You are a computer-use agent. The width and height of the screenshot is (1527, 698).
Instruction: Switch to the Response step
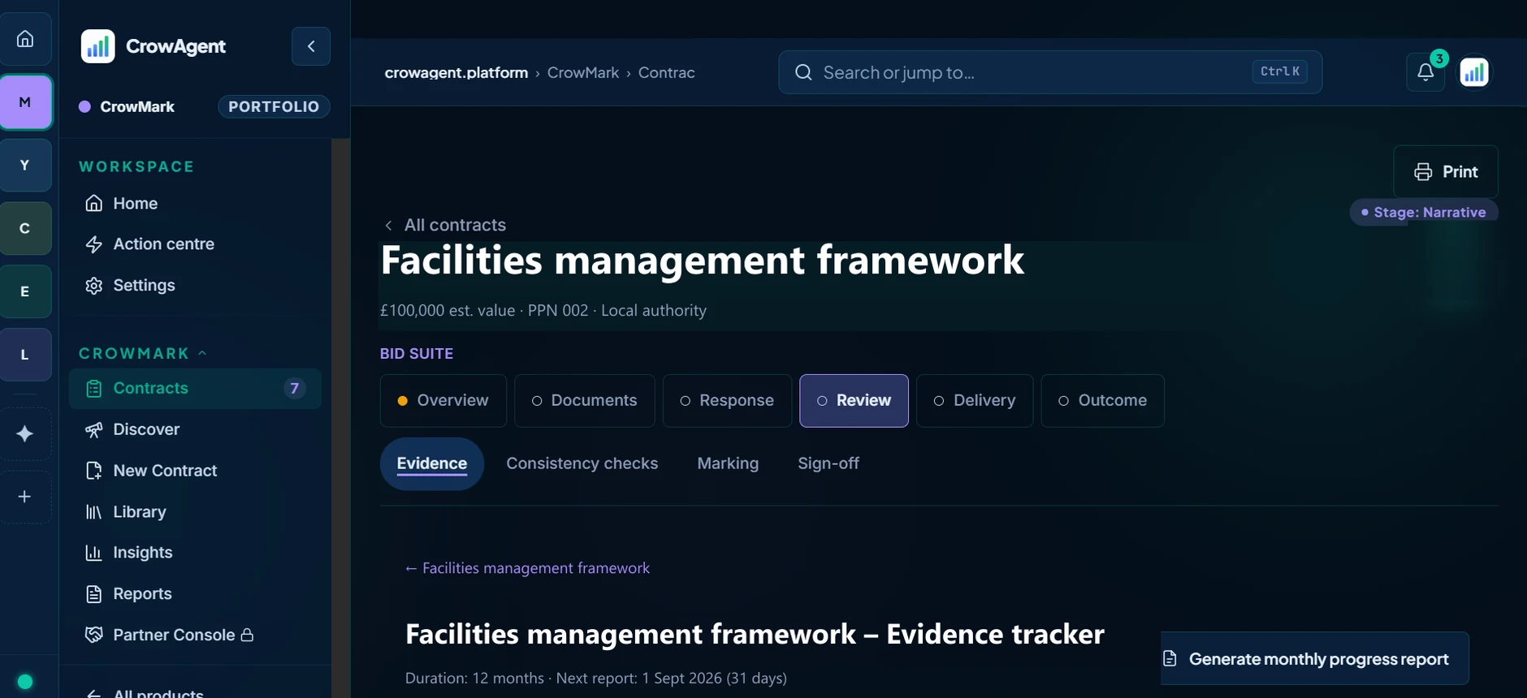(x=727, y=401)
